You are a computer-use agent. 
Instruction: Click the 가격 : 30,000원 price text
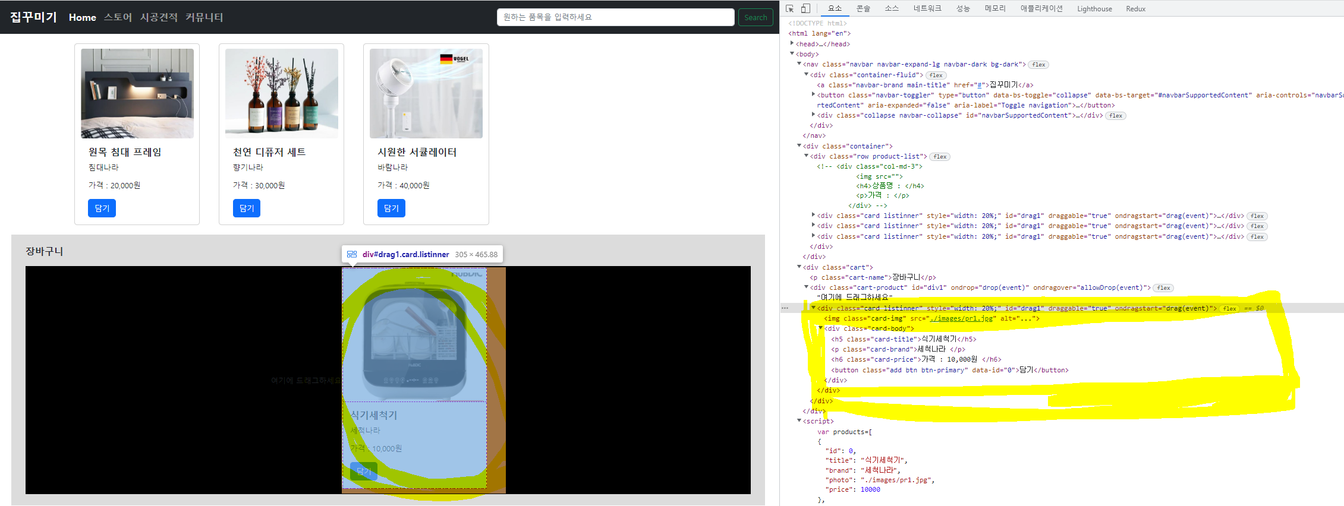pos(259,185)
